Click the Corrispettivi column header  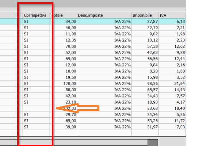point(36,15)
